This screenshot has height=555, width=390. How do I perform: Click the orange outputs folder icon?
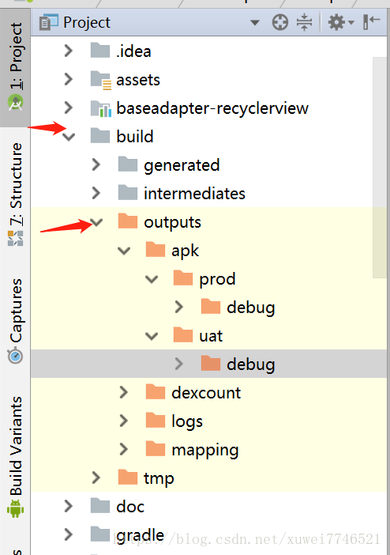128,221
